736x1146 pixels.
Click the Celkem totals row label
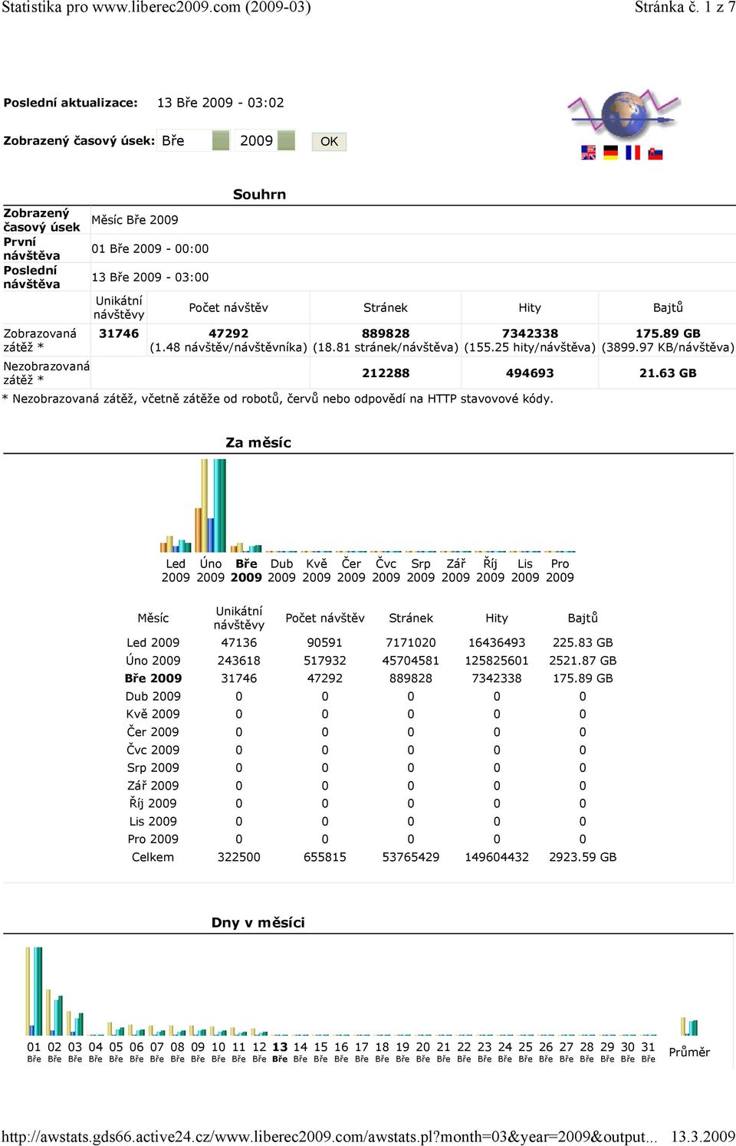153,857
